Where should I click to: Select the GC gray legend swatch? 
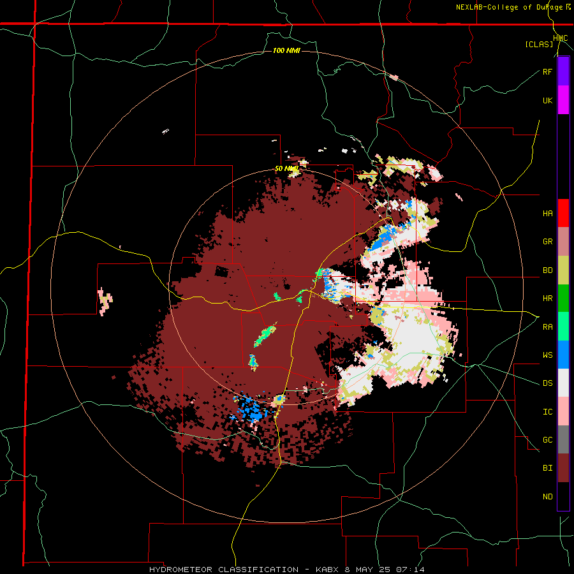tap(563, 439)
